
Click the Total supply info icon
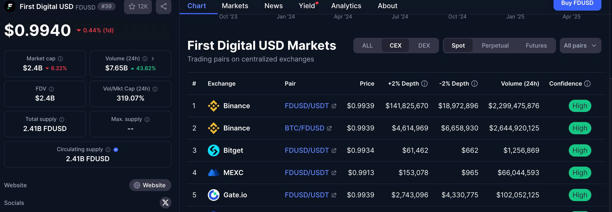click(x=62, y=119)
